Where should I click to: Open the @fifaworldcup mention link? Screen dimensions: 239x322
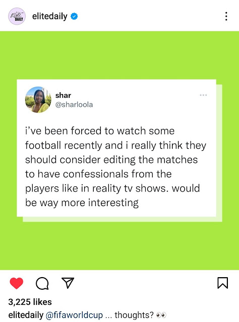(74, 315)
